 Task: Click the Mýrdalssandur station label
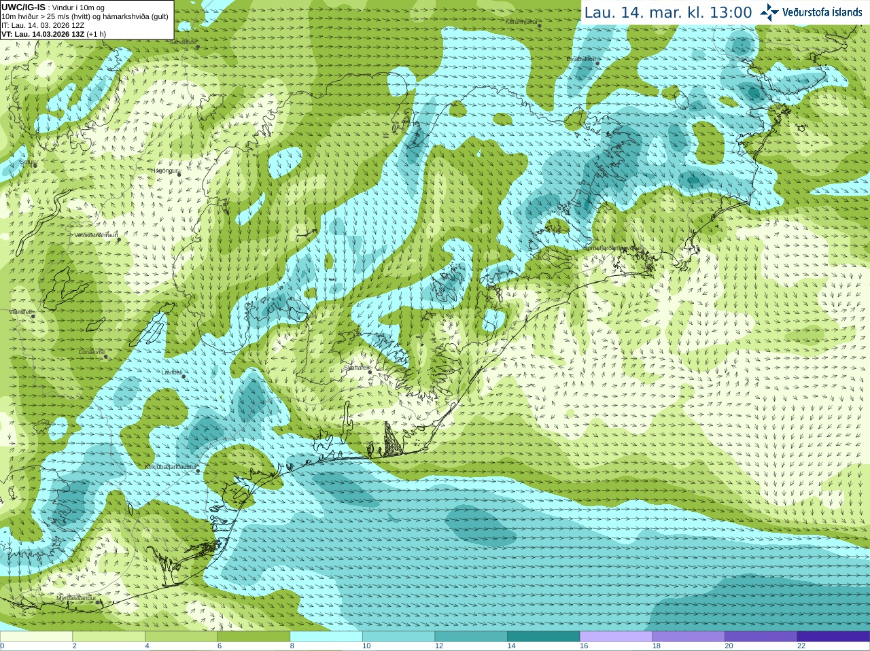(x=77, y=598)
